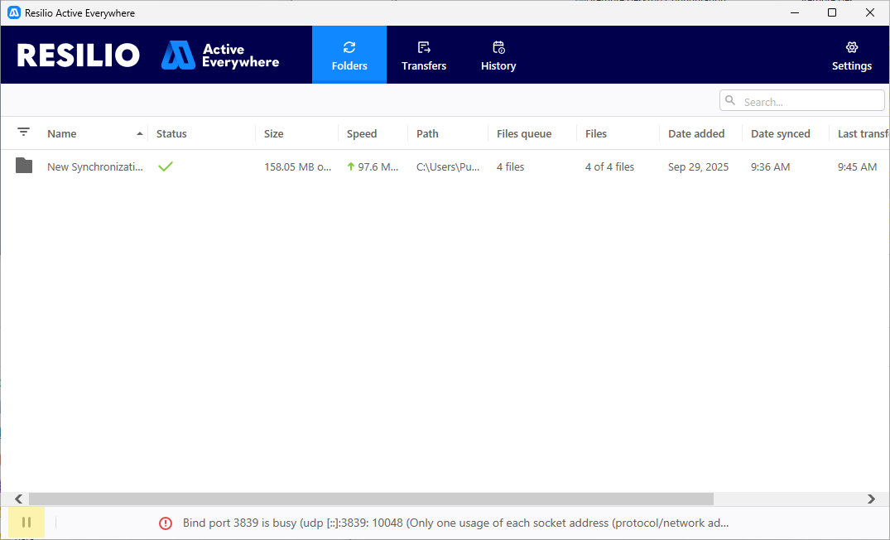This screenshot has height=540, width=890.
Task: Click the horizontal scrollbar right arrow
Action: tap(871, 499)
